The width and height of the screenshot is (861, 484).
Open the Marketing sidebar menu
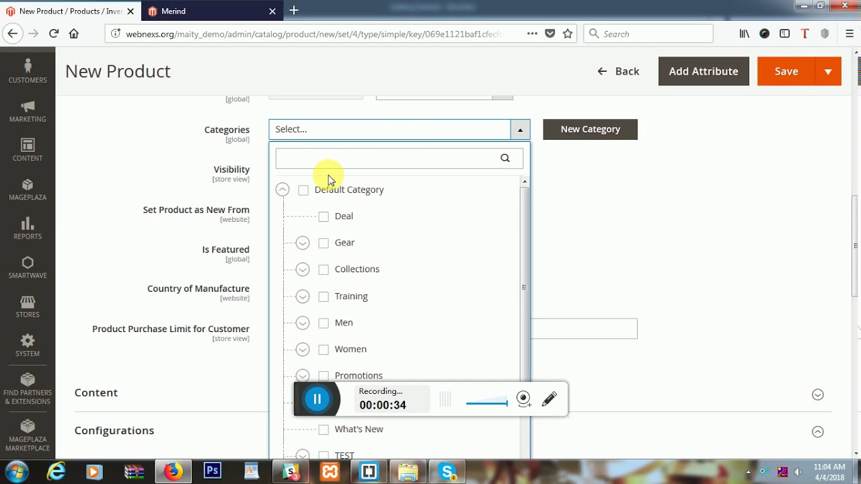coord(28,111)
